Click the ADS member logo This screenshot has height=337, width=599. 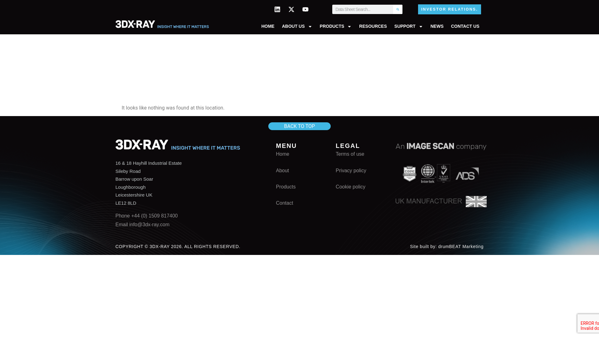click(x=467, y=174)
